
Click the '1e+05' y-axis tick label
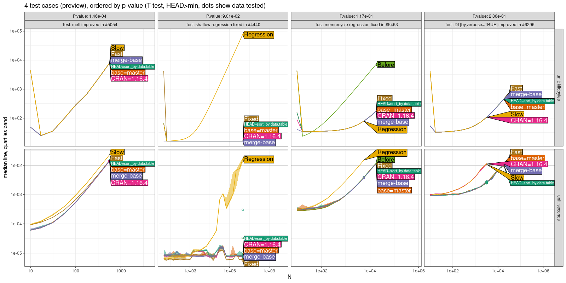coord(16,31)
